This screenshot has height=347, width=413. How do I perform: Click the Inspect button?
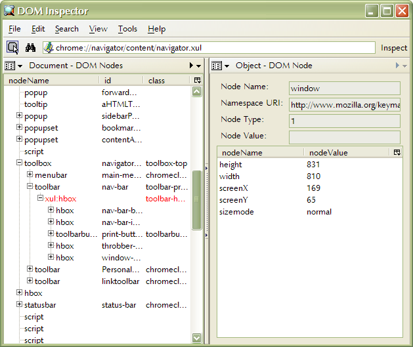pyautogui.click(x=394, y=48)
